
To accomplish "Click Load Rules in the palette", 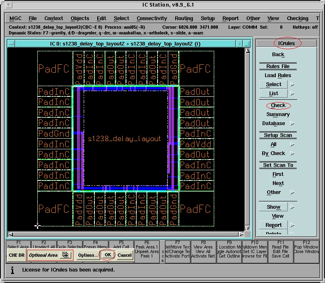I will point(278,75).
